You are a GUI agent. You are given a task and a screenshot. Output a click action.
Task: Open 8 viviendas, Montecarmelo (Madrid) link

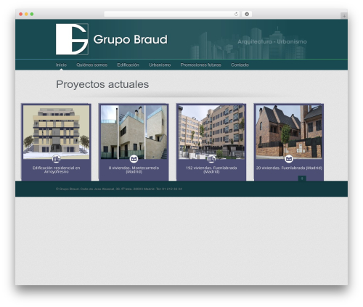coord(134,170)
